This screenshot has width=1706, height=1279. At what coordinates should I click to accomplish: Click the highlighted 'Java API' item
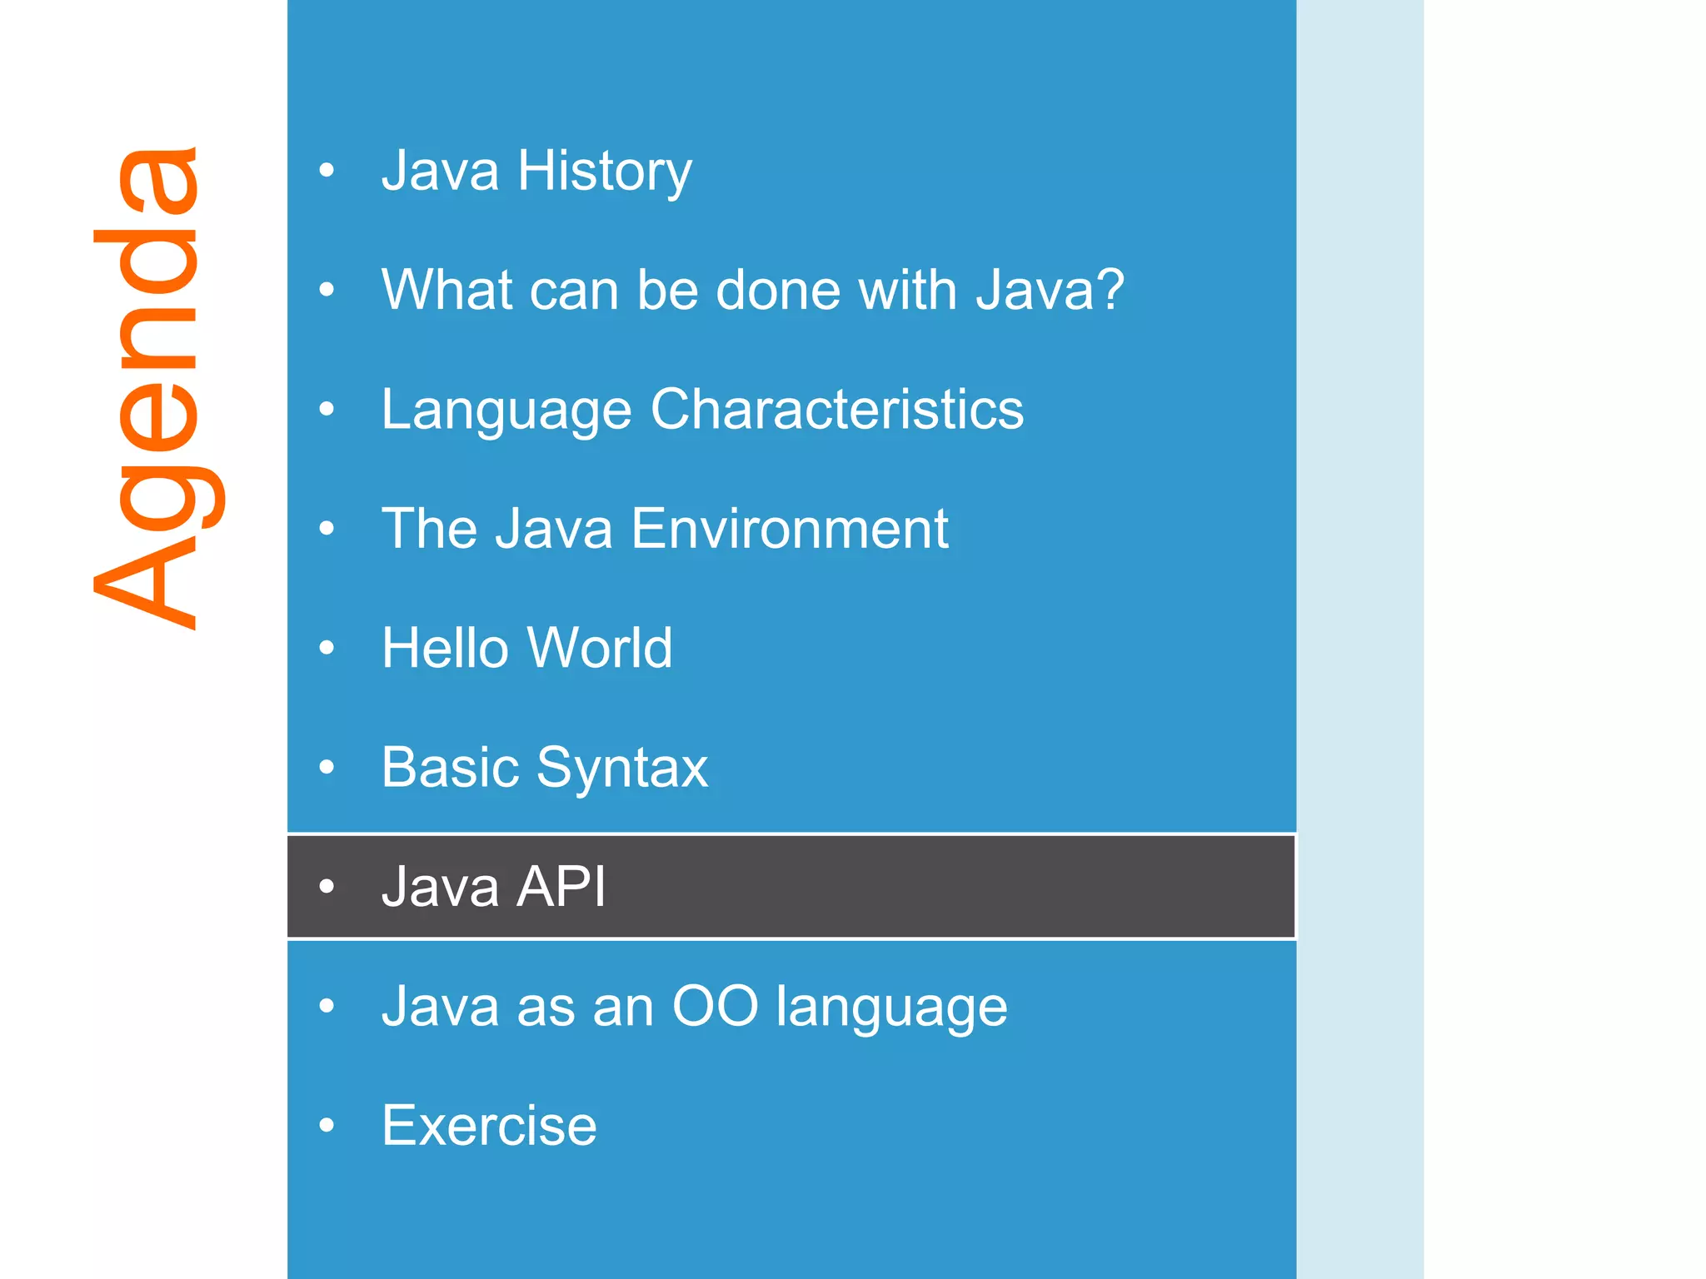pyautogui.click(x=791, y=887)
